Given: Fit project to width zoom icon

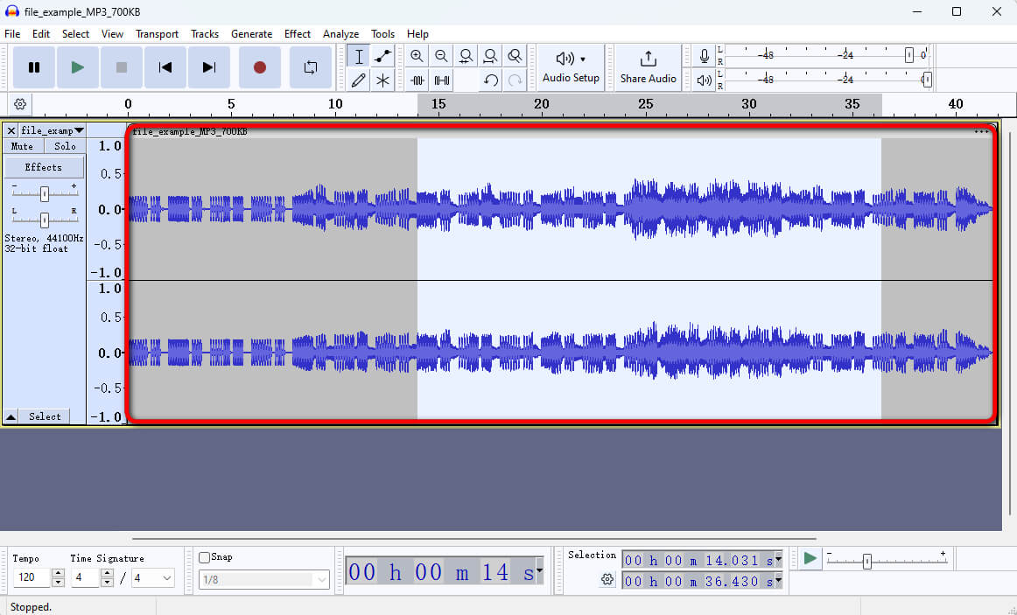Looking at the screenshot, I should pyautogui.click(x=490, y=56).
